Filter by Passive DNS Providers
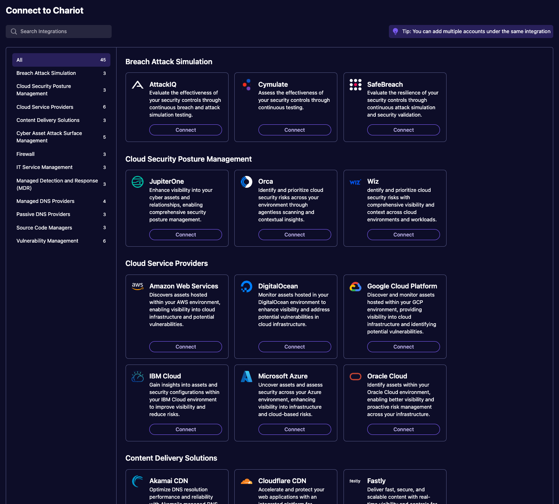Viewport: 559px width, 504px height. coord(61,214)
